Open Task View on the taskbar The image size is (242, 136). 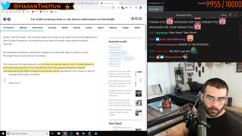[52, 133]
